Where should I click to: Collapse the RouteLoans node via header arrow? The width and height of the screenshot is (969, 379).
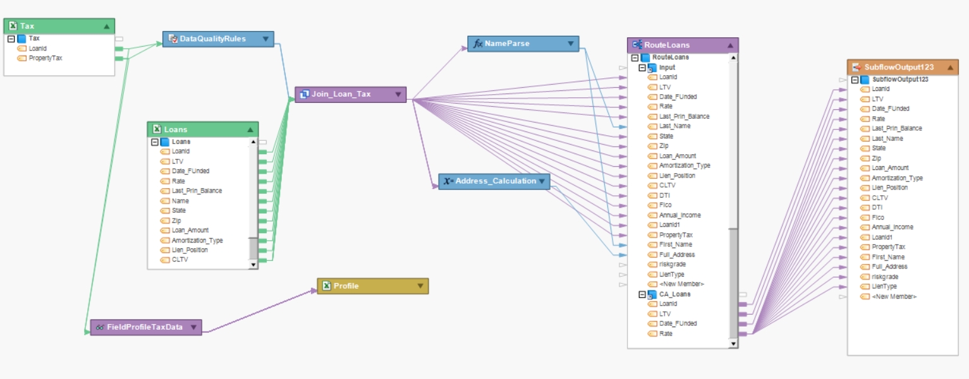click(x=730, y=45)
